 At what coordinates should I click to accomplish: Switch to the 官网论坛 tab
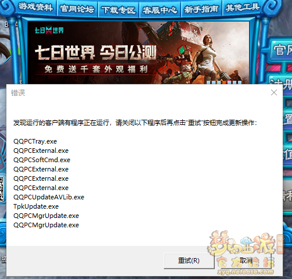77,9
